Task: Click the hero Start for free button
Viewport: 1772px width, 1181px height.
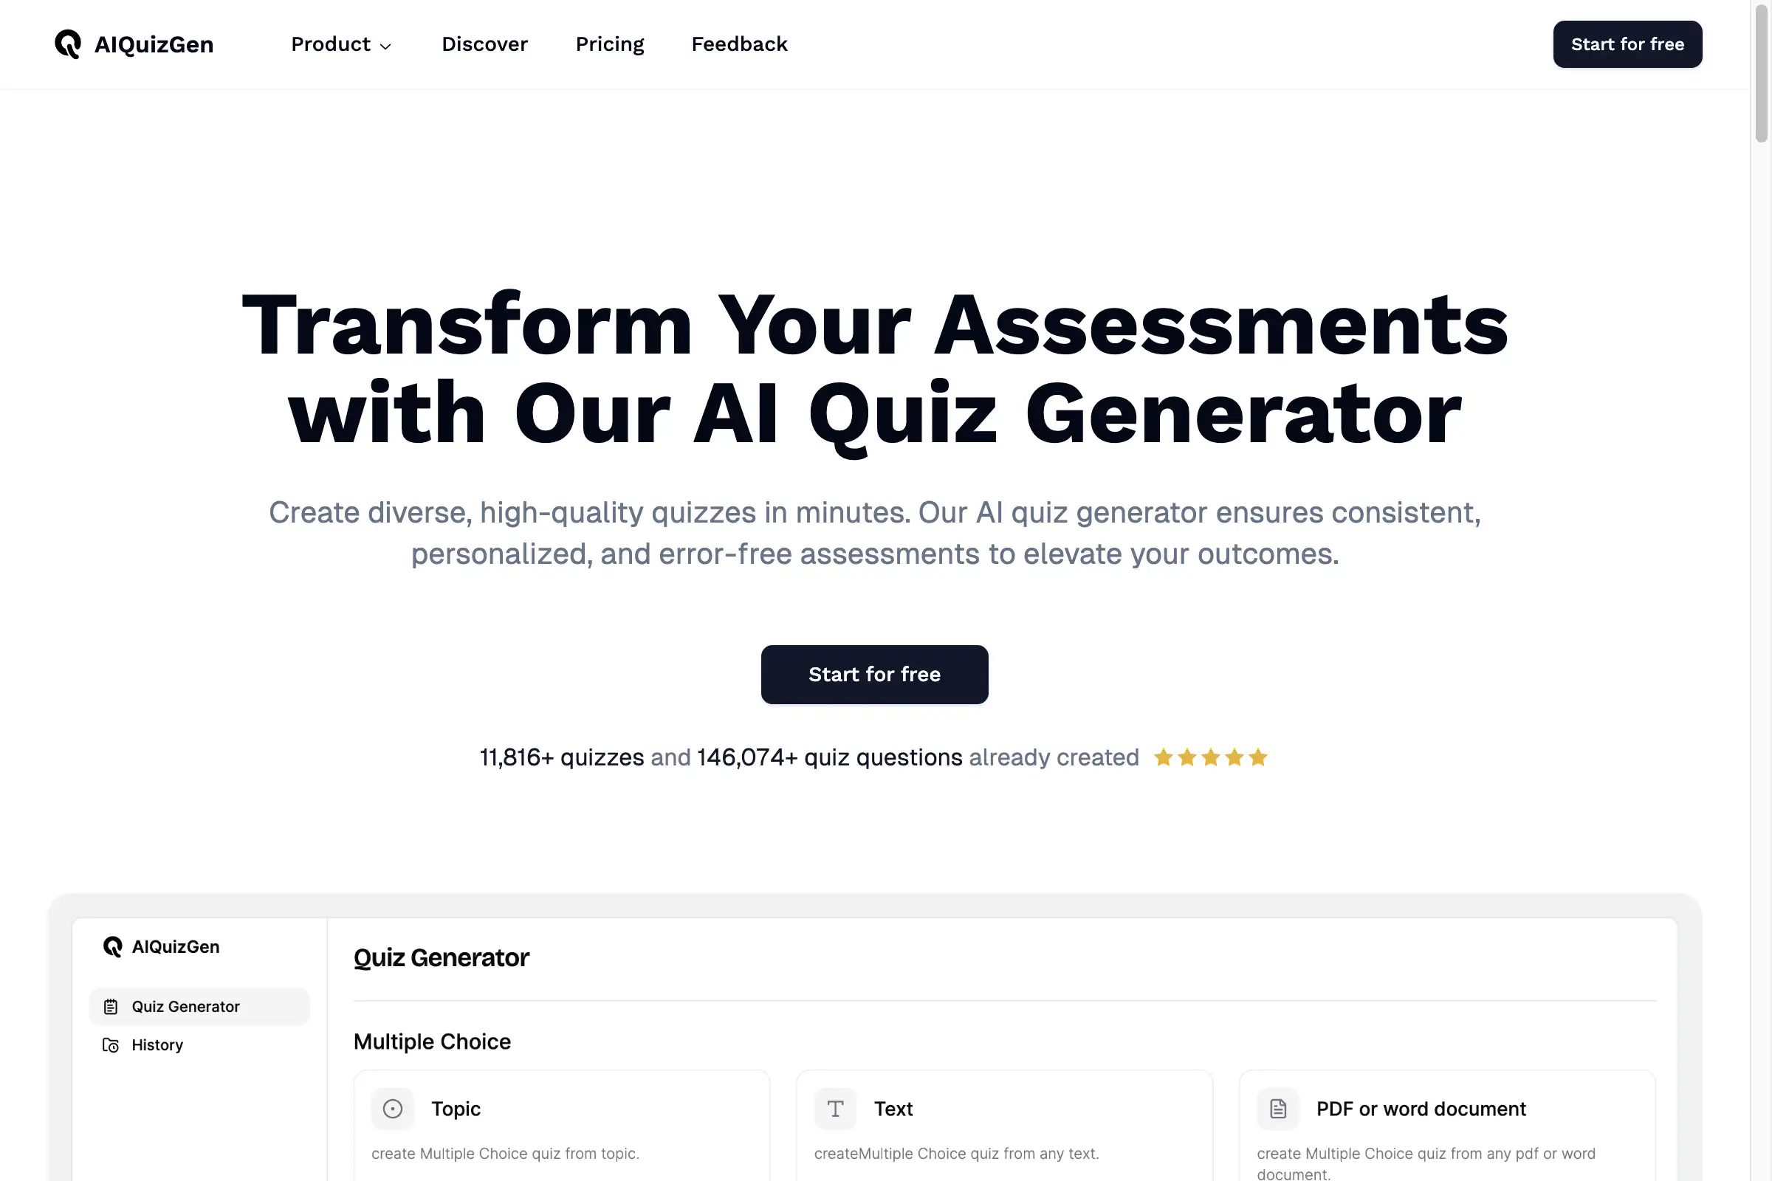Action: click(x=874, y=673)
